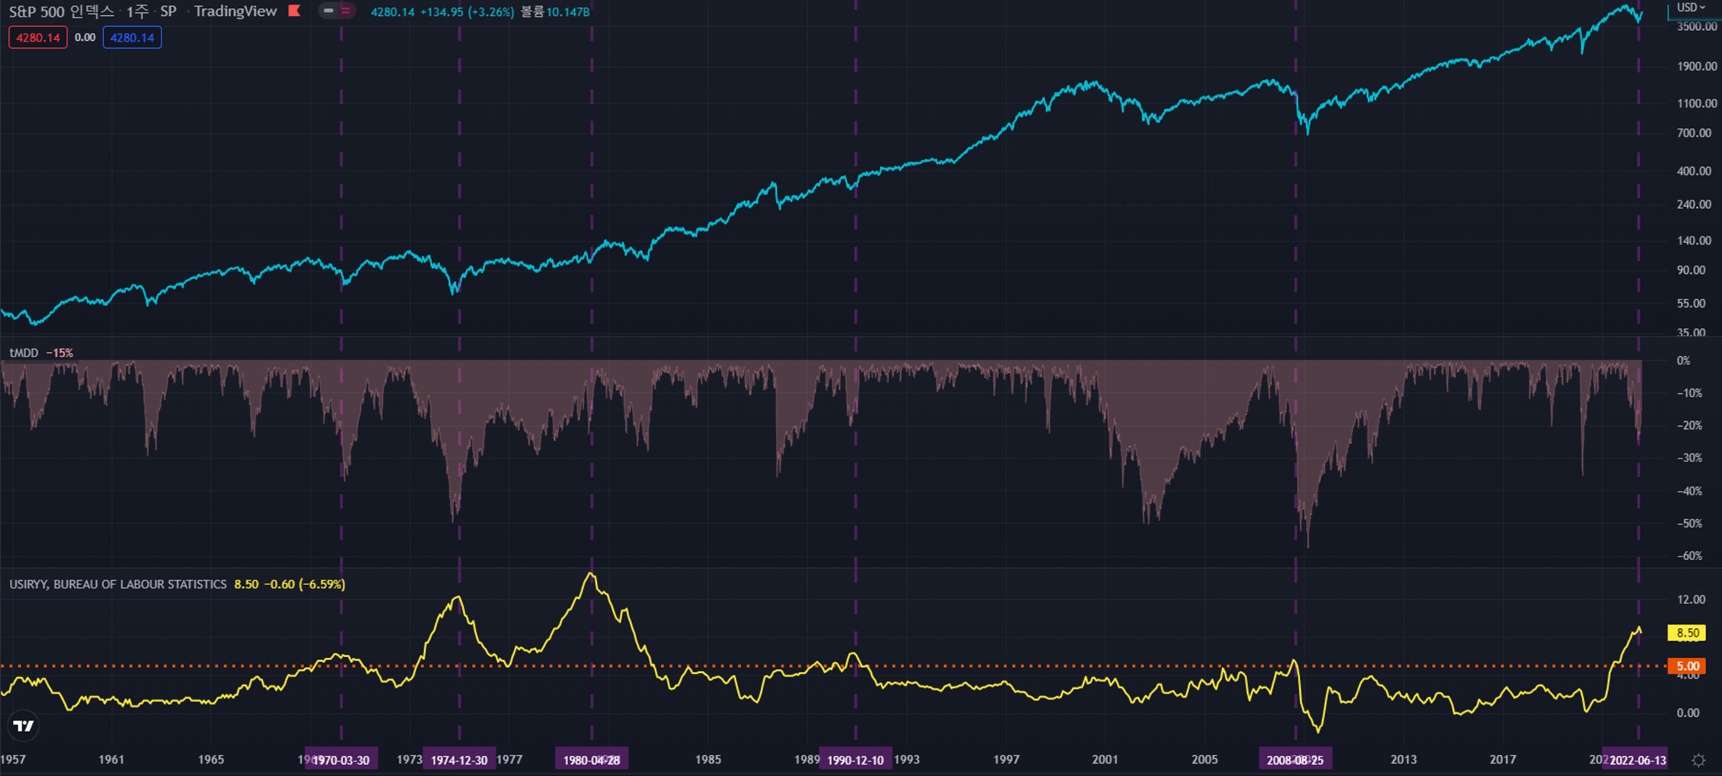Image resolution: width=1722 pixels, height=776 pixels.
Task: Click the 2008-08-25 date marker
Action: point(1295,760)
